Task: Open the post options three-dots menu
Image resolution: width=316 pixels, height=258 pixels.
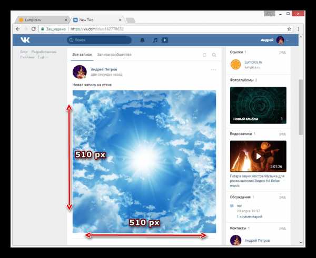Action: point(213,70)
